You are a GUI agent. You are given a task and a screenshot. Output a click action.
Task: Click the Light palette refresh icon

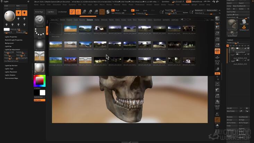(28, 1)
